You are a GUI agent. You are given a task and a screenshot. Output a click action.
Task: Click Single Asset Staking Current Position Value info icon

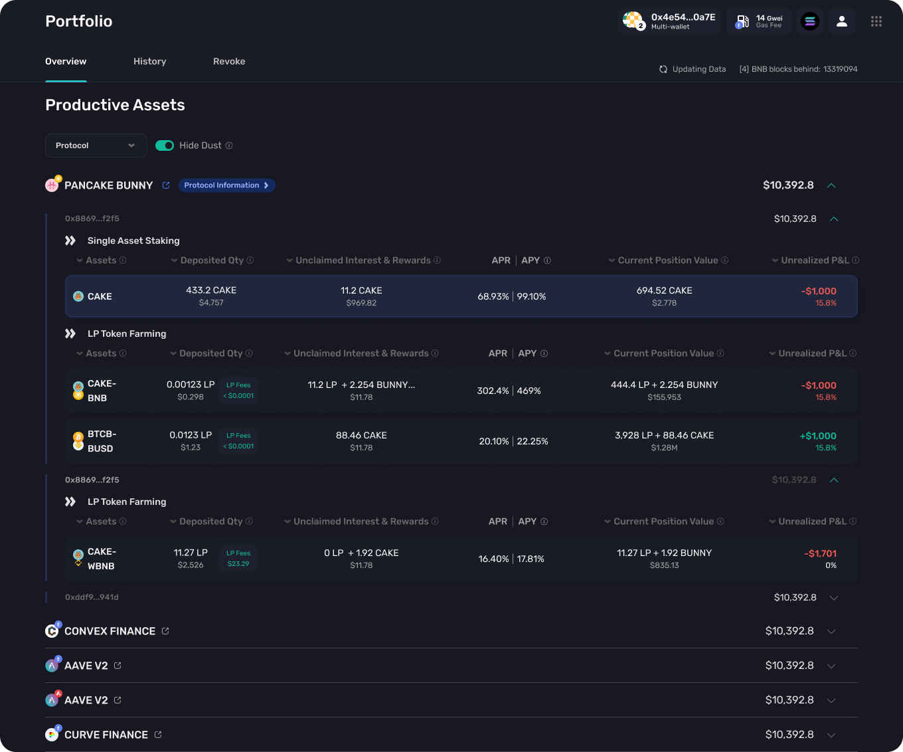coord(724,260)
